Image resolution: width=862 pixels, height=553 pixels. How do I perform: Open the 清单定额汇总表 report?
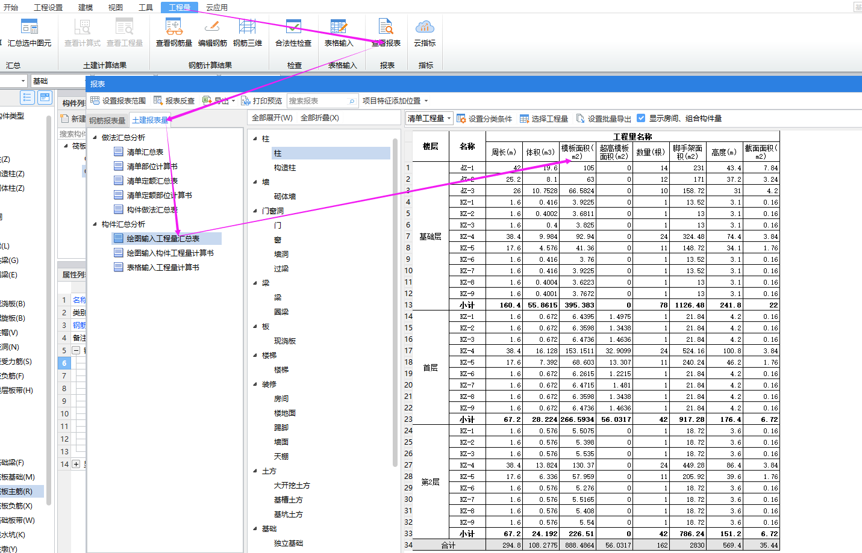coord(152,181)
